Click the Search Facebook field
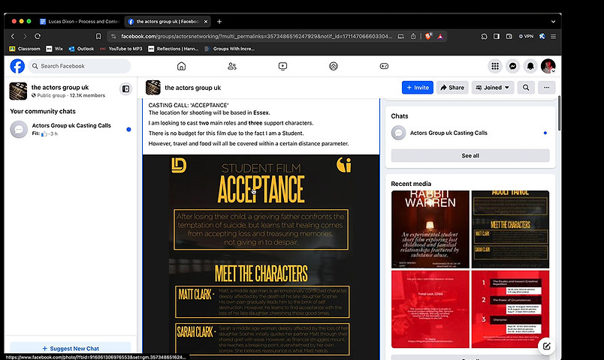This screenshot has height=360, width=604. (80, 66)
